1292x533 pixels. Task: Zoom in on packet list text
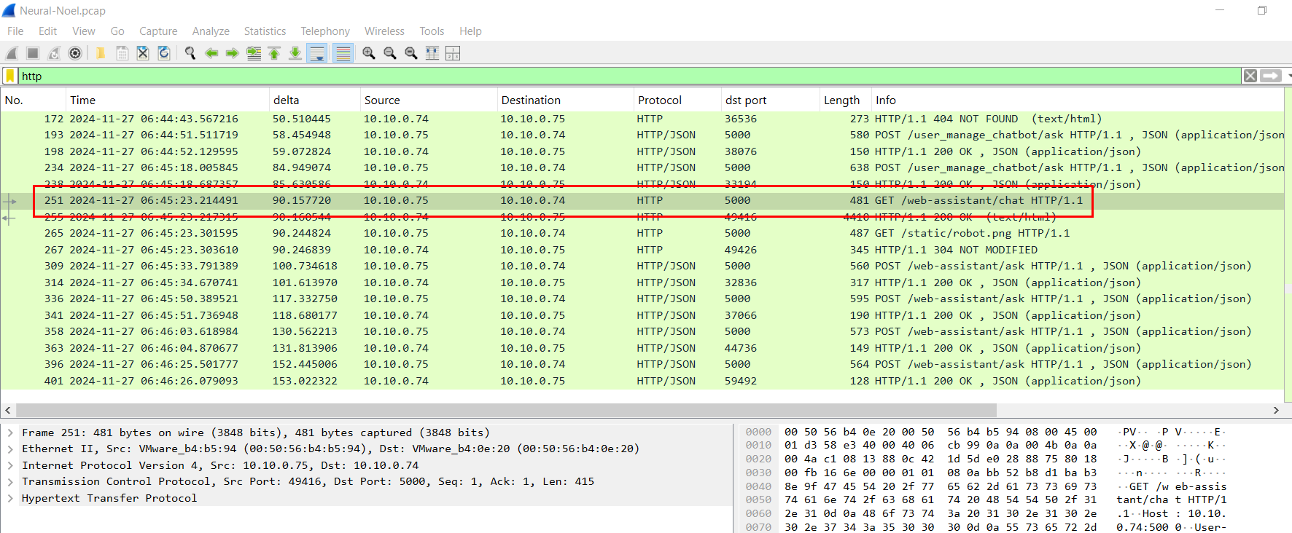[369, 53]
